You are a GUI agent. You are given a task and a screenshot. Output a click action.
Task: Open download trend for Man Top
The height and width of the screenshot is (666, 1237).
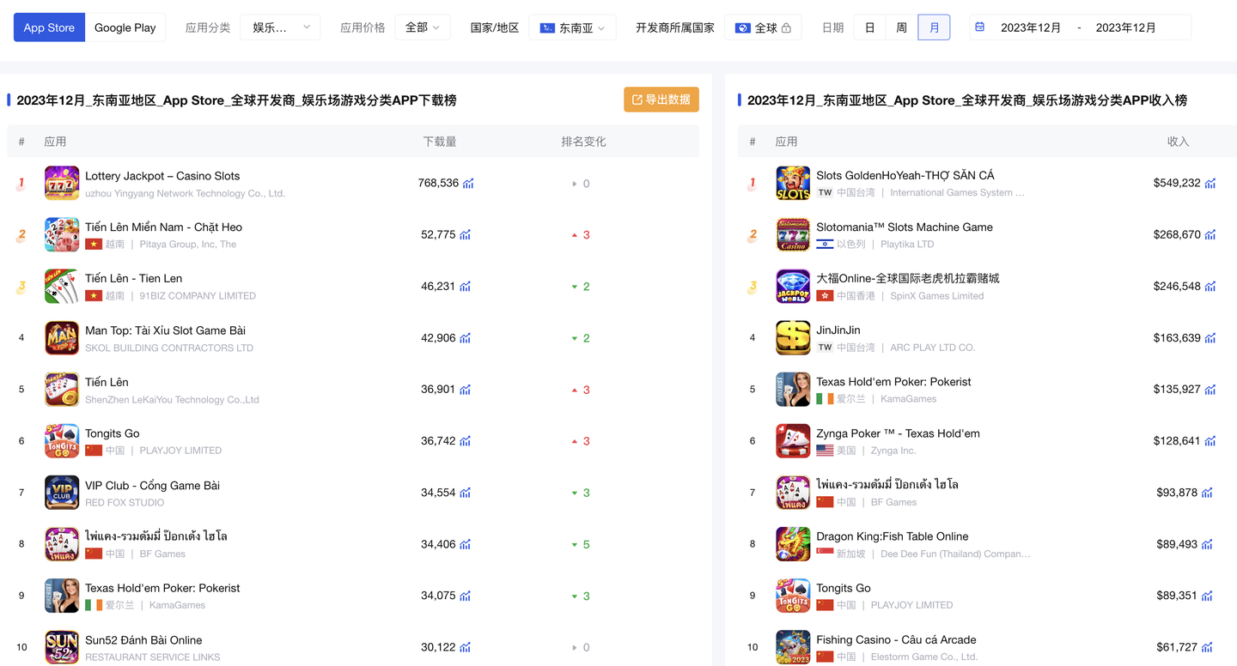[465, 338]
